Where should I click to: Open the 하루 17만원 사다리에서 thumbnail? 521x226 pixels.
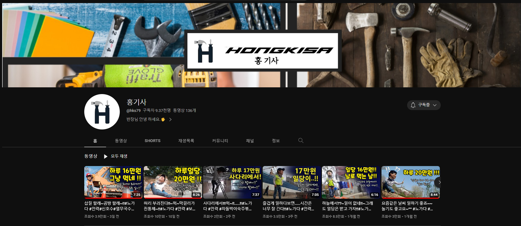[x=232, y=182]
